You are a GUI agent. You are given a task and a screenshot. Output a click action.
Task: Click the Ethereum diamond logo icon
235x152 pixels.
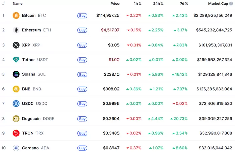click(16, 30)
